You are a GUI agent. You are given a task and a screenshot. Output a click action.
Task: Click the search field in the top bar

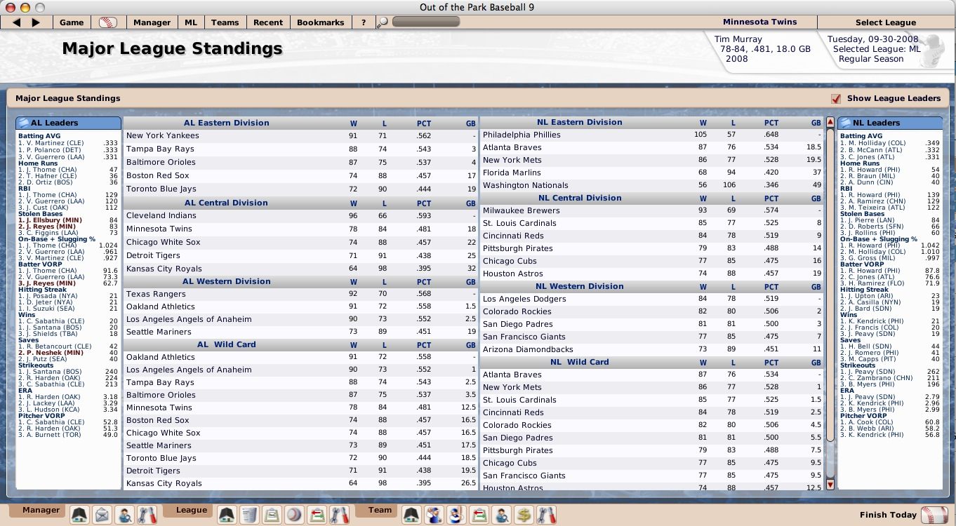[x=426, y=22]
